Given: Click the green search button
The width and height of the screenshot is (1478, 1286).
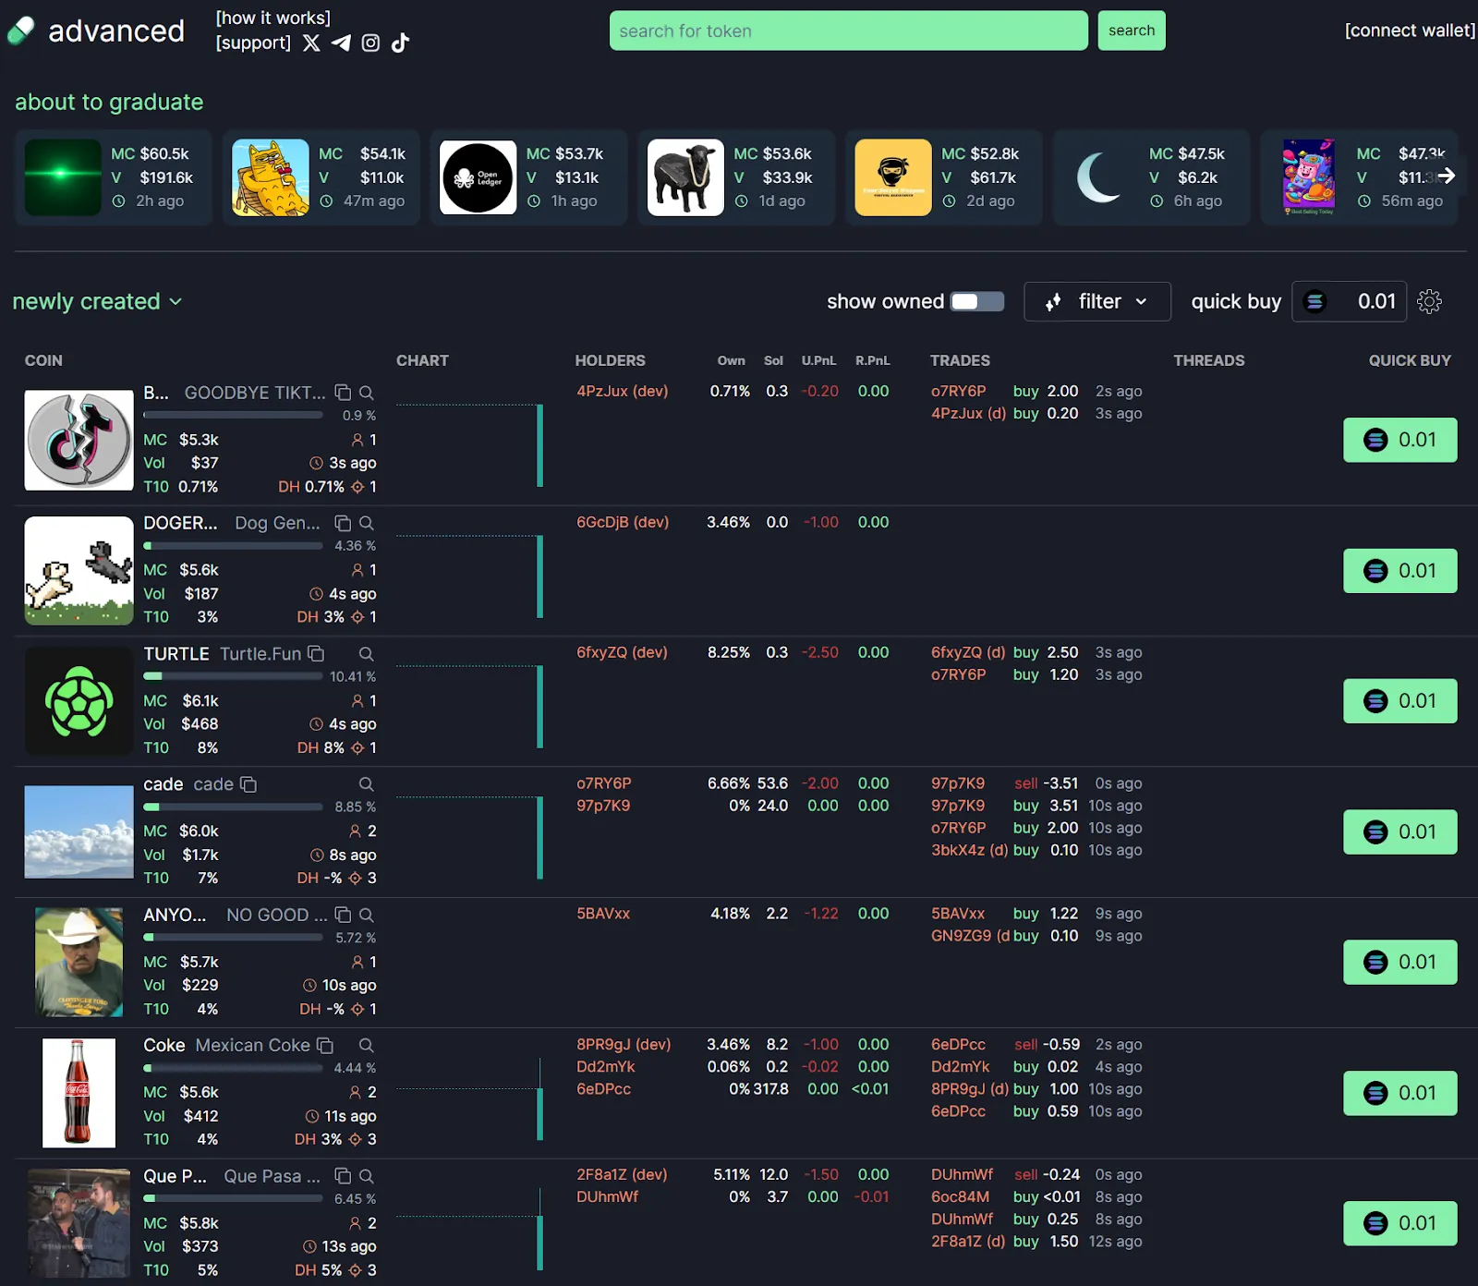Looking at the screenshot, I should pos(1132,30).
